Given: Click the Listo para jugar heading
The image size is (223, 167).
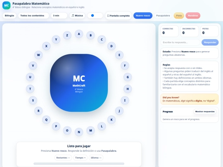Looking at the screenshot, I should tap(79, 146).
